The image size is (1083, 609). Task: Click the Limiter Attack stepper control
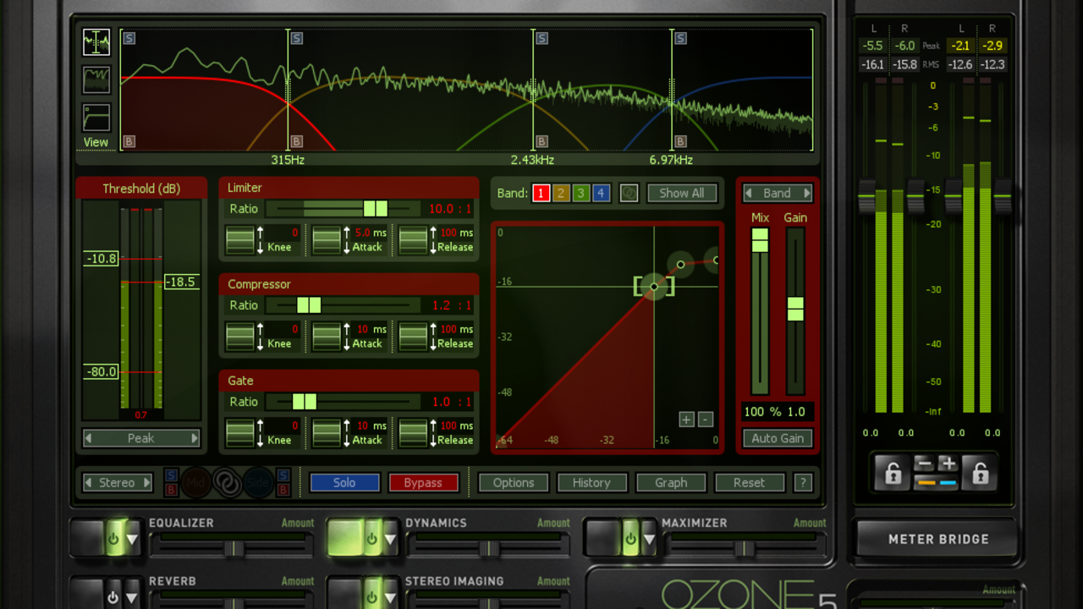coord(326,240)
